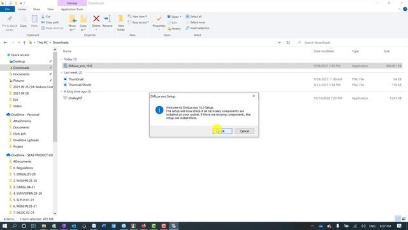Open the Action Center notifications icon
Viewport: 408px width, 230px height.
point(399,226)
